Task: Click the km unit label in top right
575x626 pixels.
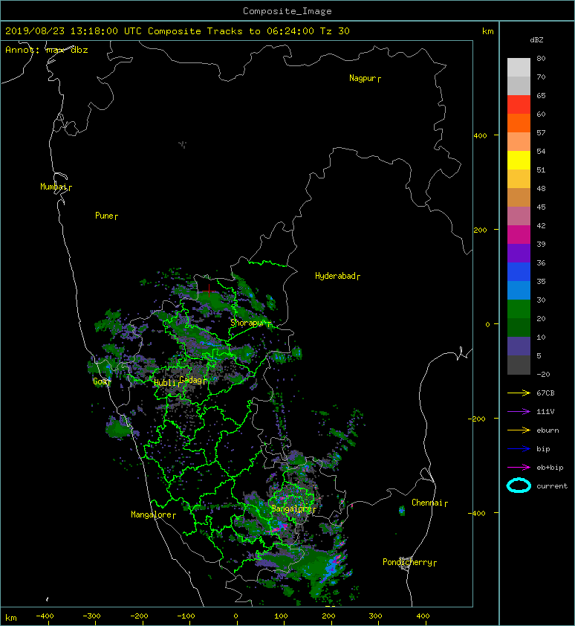Action: pyautogui.click(x=487, y=31)
